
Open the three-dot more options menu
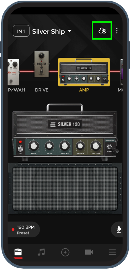117,31
